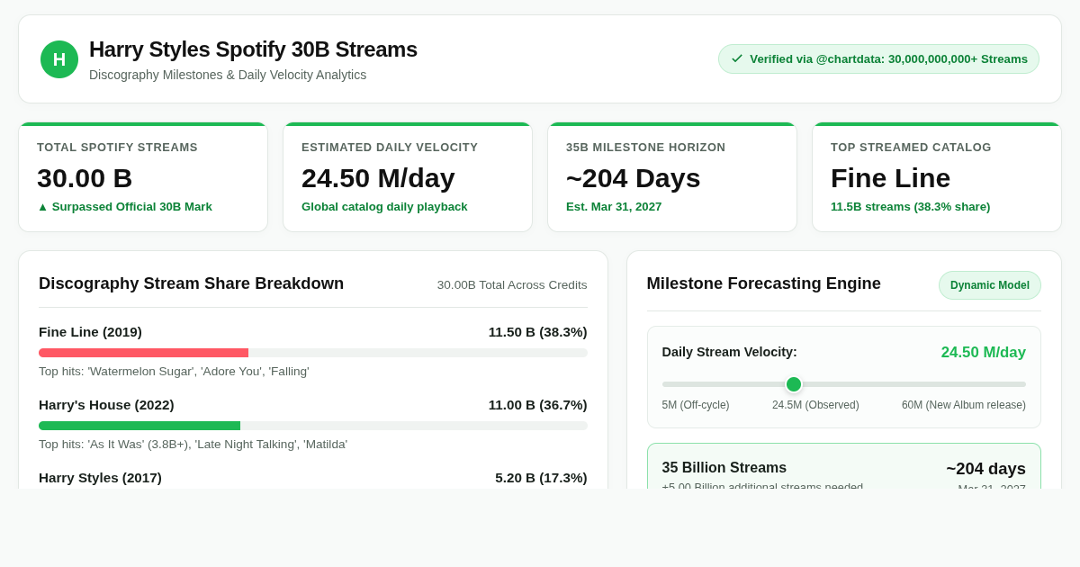This screenshot has width=1080, height=567.
Task: Open the Top Streamed Catalog card
Action: click(x=937, y=177)
